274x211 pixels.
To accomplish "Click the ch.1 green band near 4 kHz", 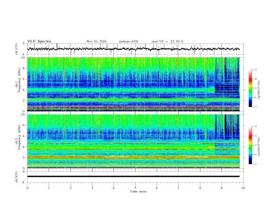I will 121,90.
